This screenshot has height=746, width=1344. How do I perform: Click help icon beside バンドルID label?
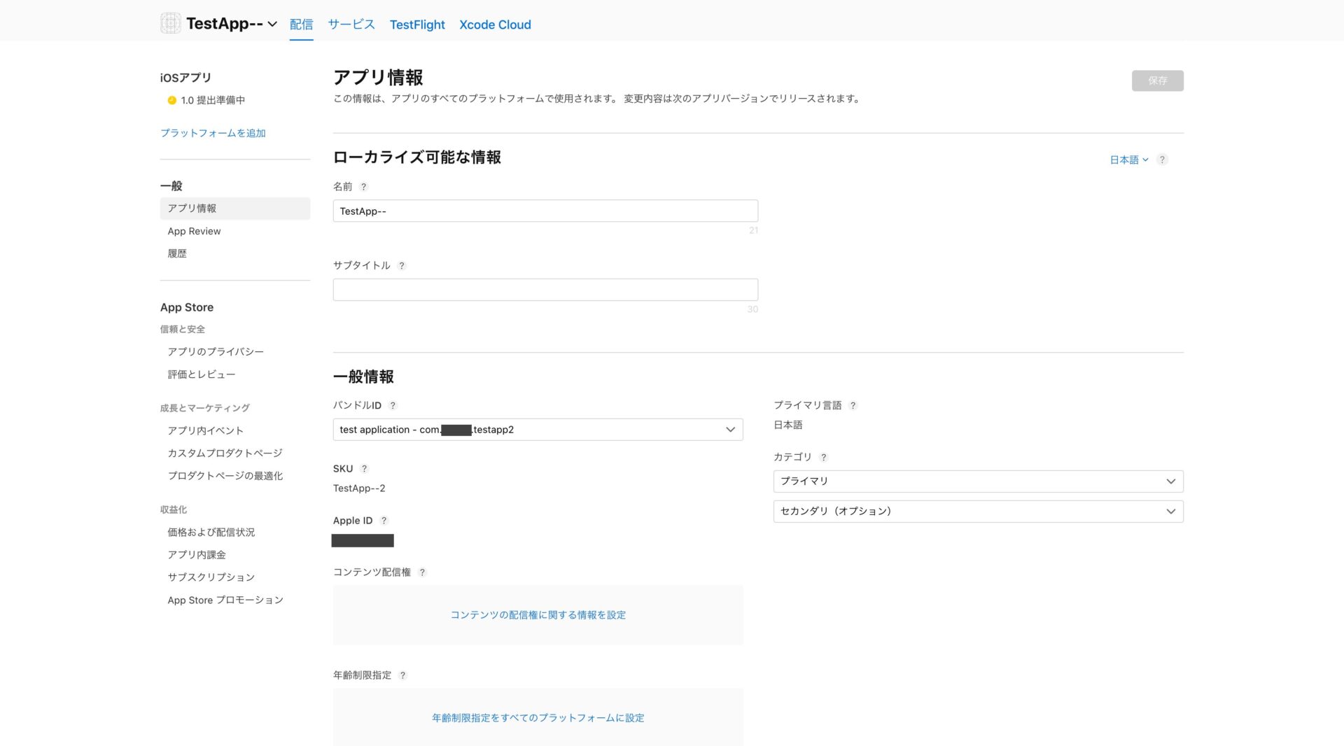[393, 406]
